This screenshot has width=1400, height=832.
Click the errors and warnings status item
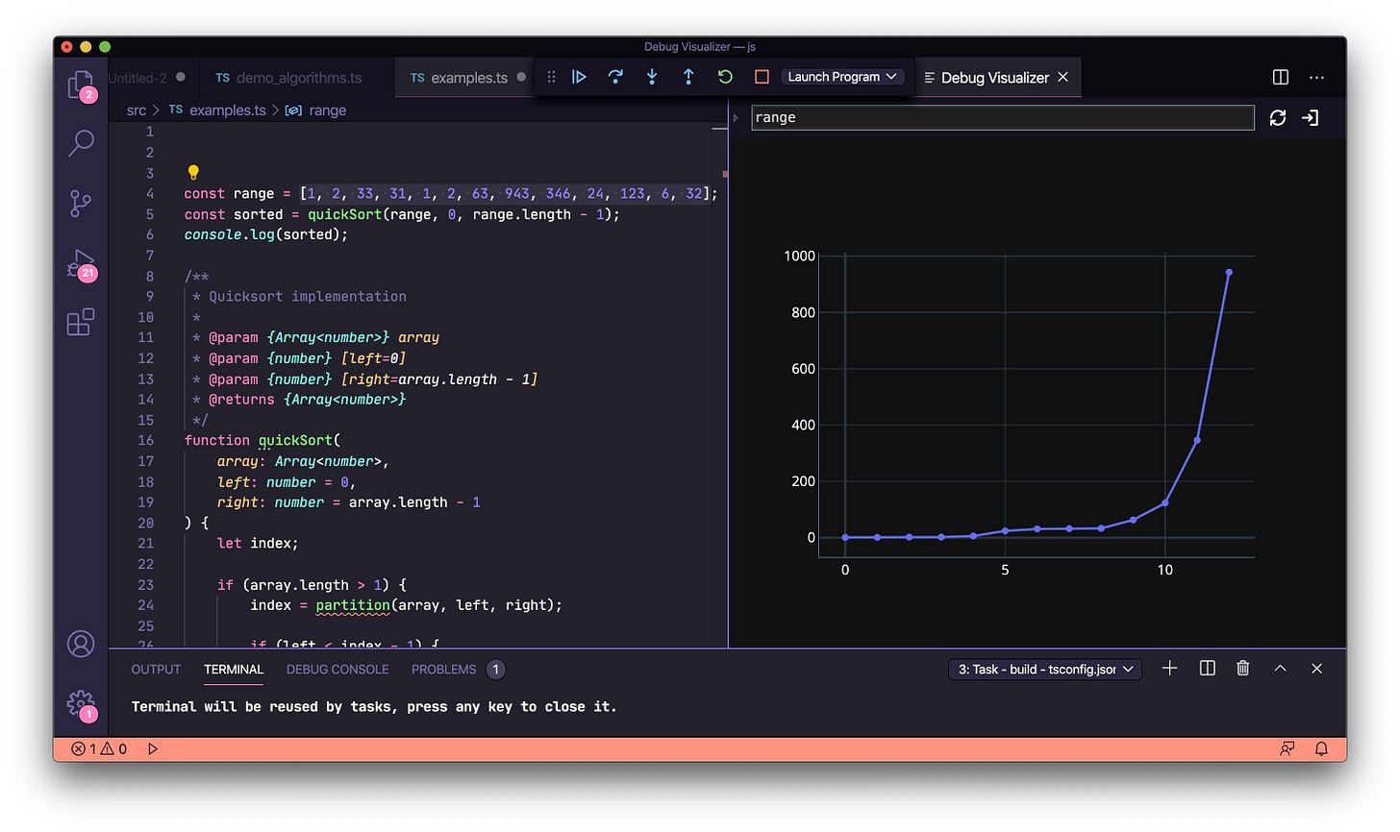[99, 748]
